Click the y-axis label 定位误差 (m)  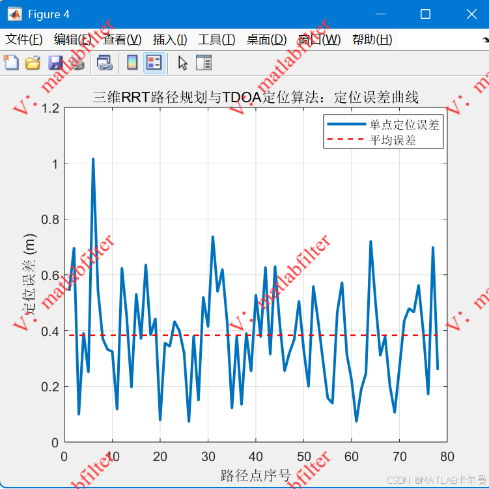[x=29, y=274]
